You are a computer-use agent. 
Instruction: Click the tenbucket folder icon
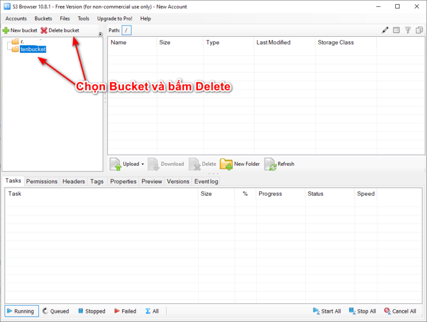15,49
